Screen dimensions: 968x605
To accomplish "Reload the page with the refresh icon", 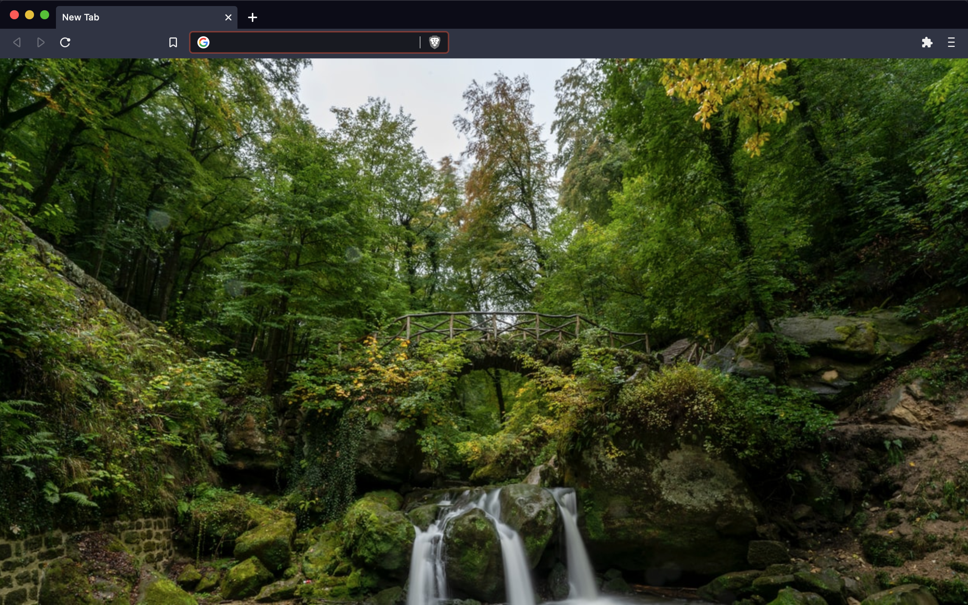I will pyautogui.click(x=65, y=42).
